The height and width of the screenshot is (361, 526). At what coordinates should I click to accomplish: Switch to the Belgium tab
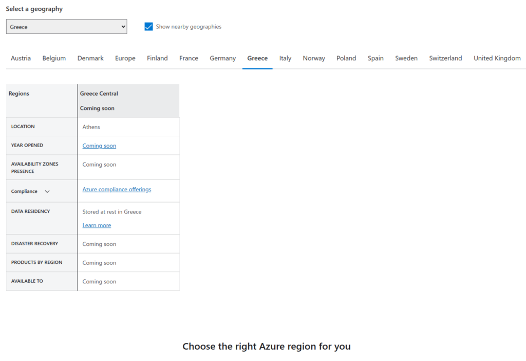pyautogui.click(x=54, y=58)
